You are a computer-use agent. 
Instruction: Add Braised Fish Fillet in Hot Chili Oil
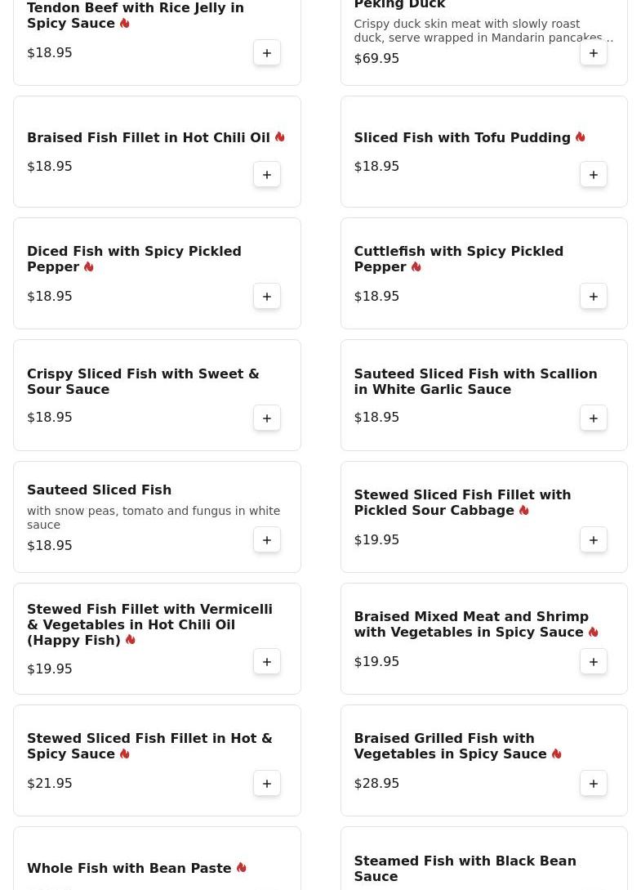pyautogui.click(x=267, y=175)
